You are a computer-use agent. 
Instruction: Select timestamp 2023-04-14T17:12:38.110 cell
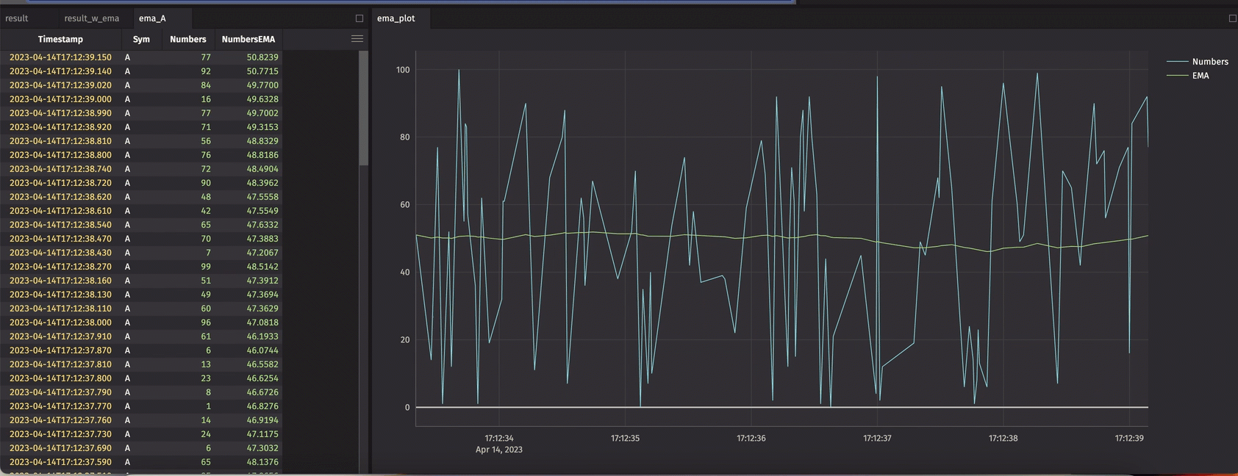click(60, 309)
